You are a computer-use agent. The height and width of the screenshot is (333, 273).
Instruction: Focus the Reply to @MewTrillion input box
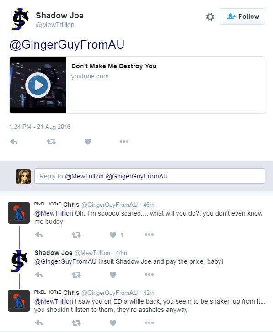pyautogui.click(x=150, y=176)
